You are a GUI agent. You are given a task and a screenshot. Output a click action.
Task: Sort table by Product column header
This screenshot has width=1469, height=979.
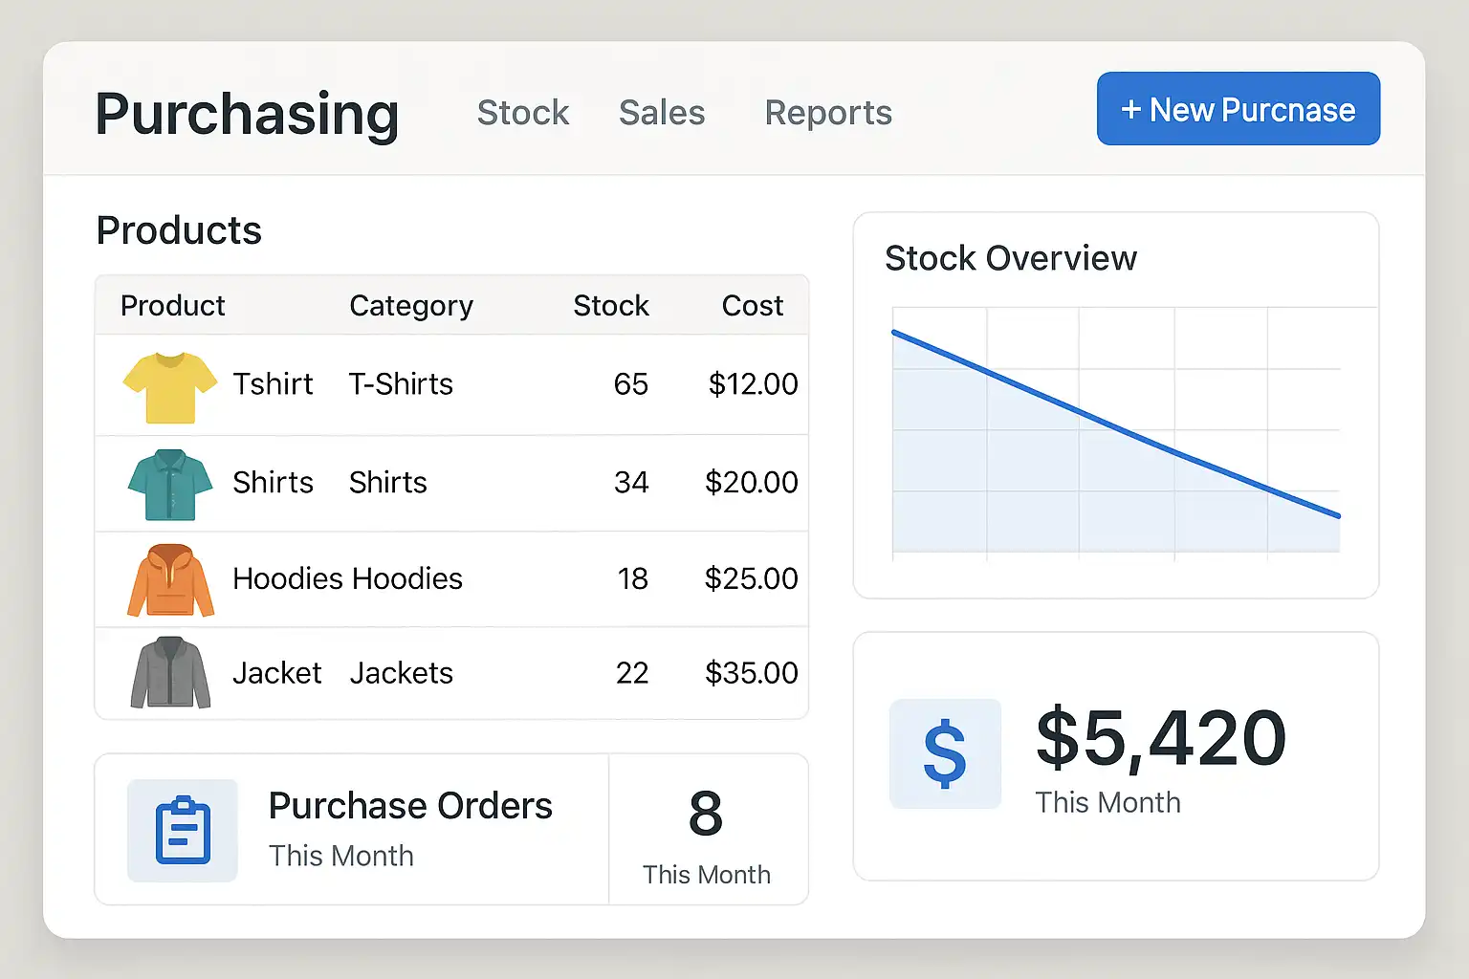(x=172, y=306)
